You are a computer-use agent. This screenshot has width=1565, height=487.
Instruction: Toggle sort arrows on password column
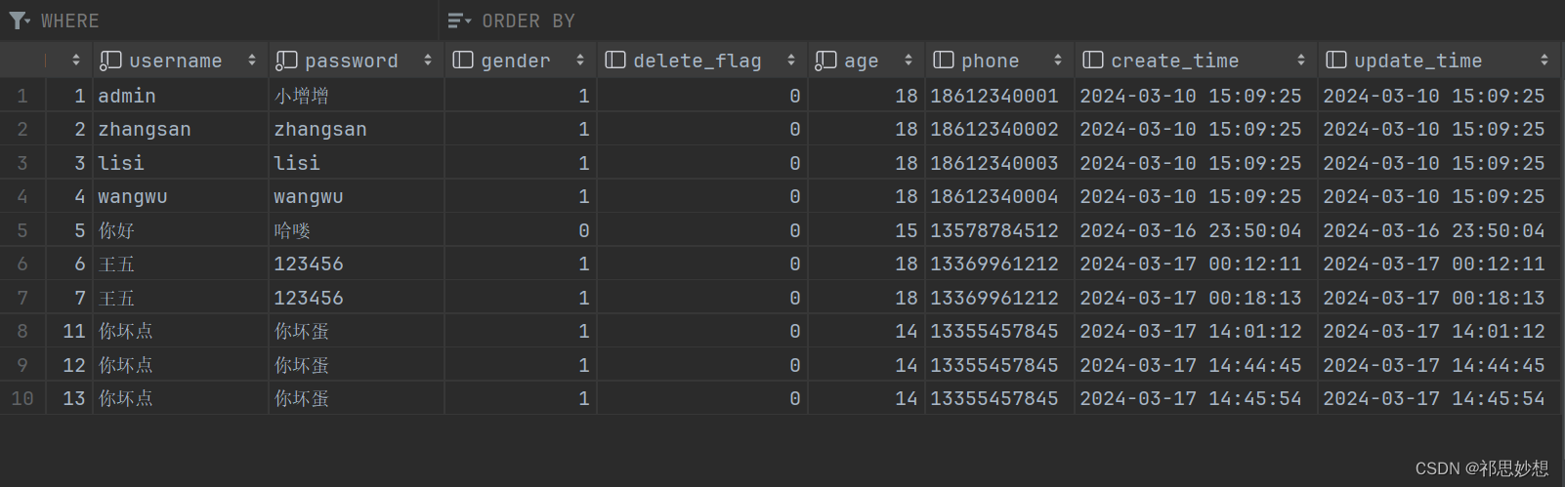(428, 61)
